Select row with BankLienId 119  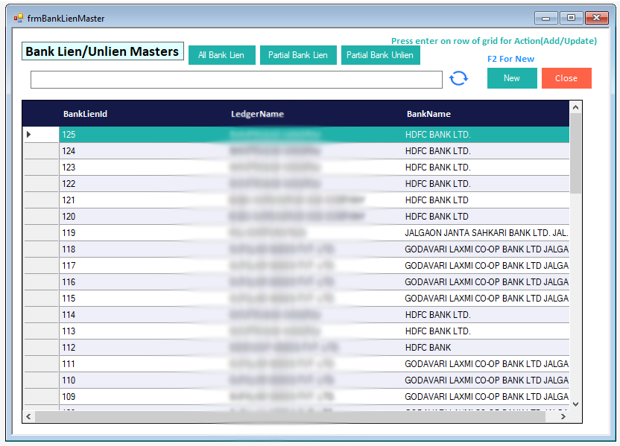coord(69,233)
